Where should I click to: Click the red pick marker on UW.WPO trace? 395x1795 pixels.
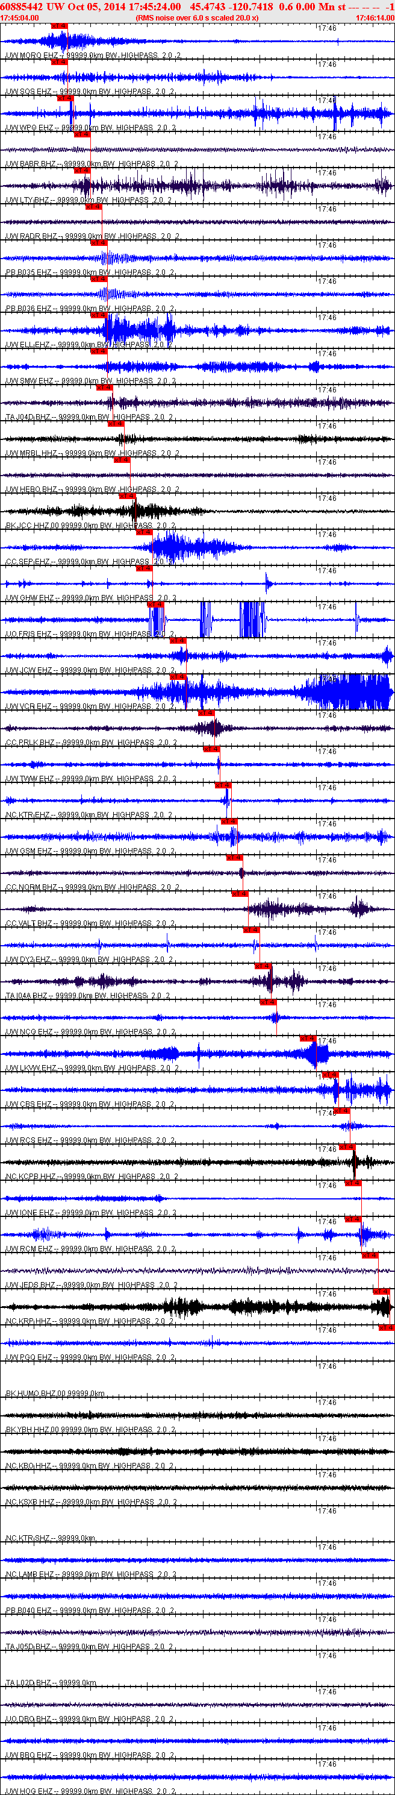pyautogui.click(x=65, y=98)
